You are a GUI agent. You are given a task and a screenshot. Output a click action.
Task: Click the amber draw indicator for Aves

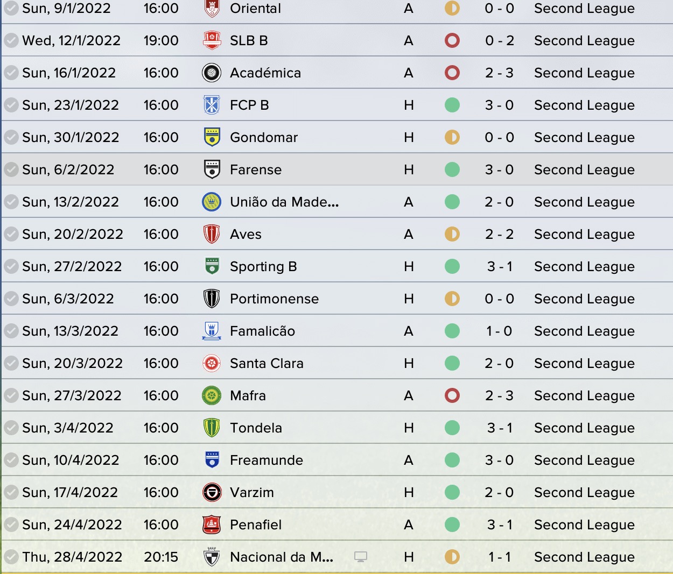[x=452, y=234]
